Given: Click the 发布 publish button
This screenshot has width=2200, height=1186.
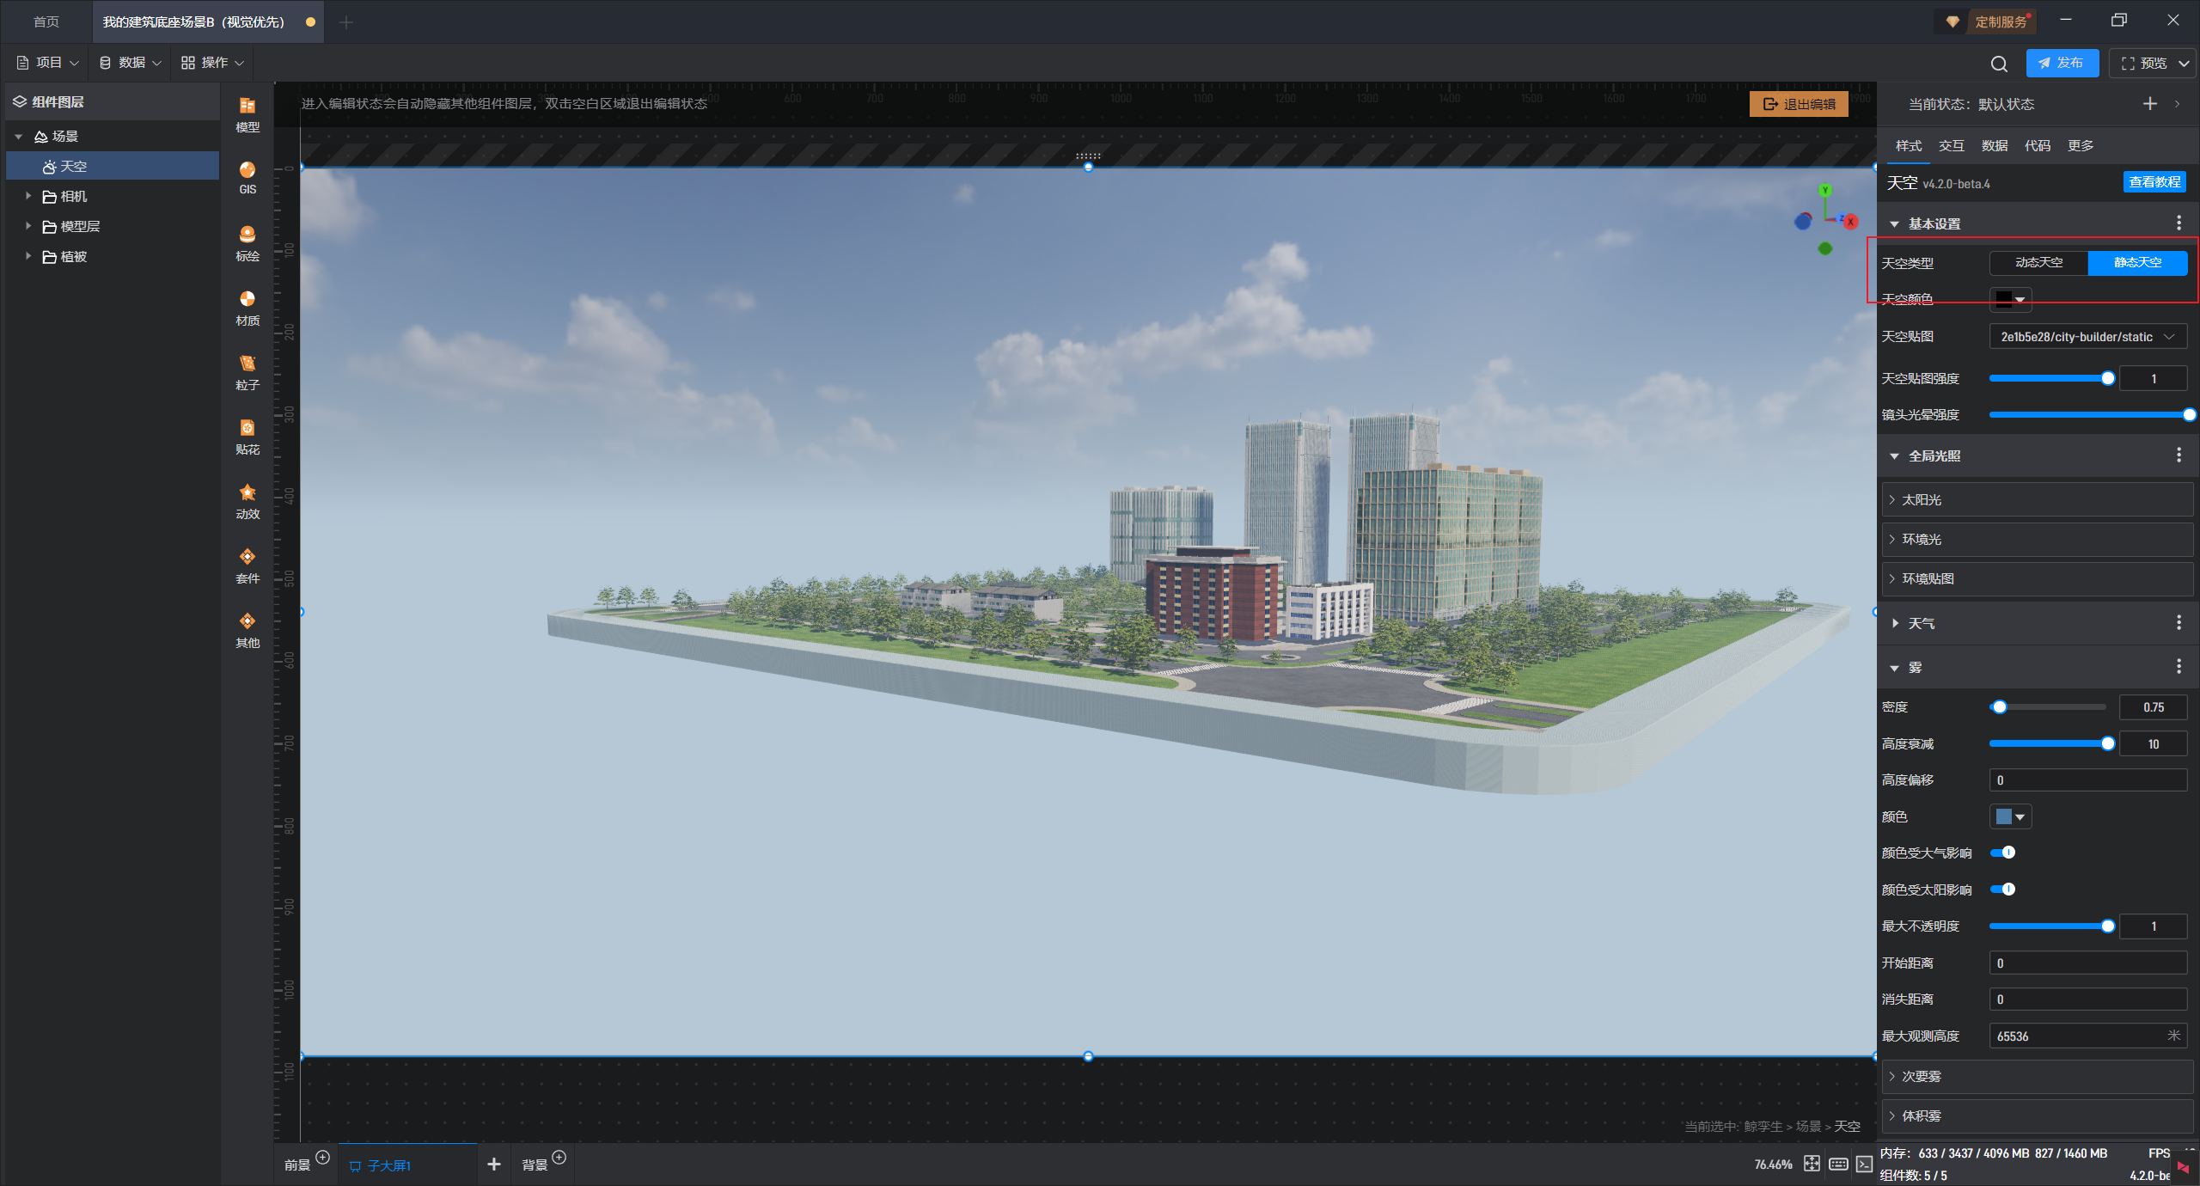Looking at the screenshot, I should [x=2061, y=63].
